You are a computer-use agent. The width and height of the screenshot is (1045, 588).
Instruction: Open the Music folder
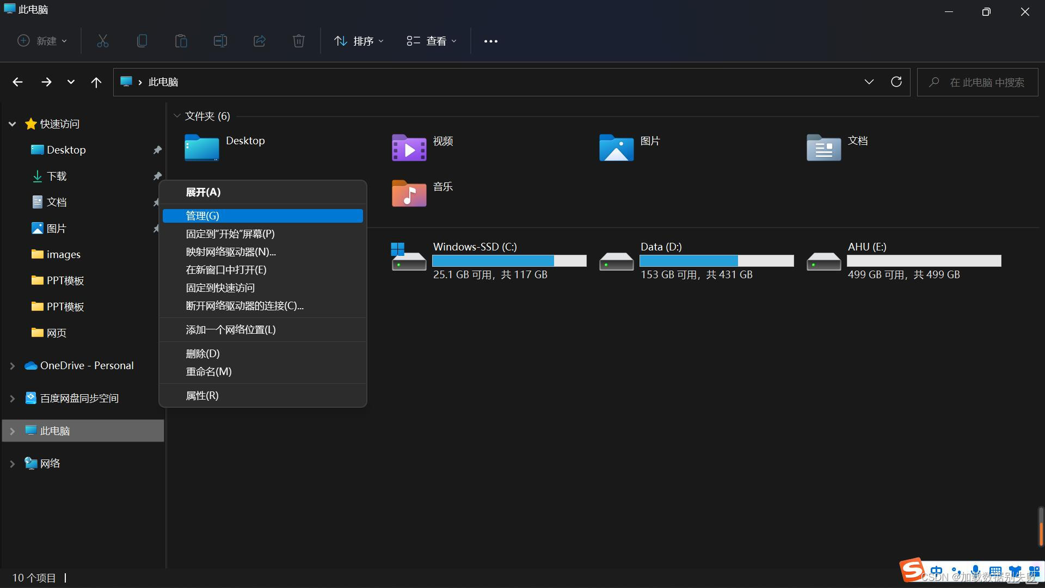coord(409,193)
